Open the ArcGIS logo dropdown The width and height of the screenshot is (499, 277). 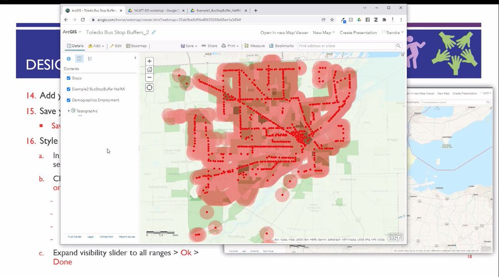(x=71, y=32)
